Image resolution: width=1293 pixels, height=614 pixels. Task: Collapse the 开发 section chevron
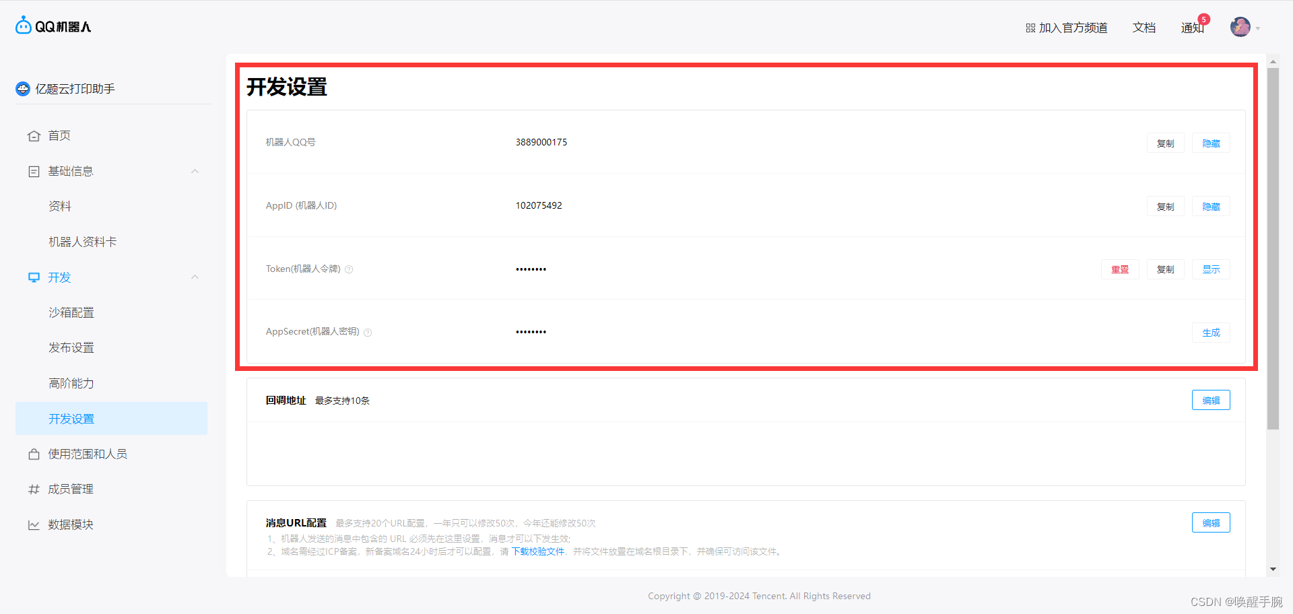tap(195, 277)
